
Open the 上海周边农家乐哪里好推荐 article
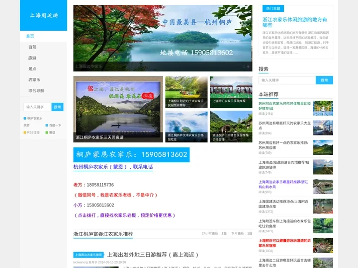[x=284, y=184]
